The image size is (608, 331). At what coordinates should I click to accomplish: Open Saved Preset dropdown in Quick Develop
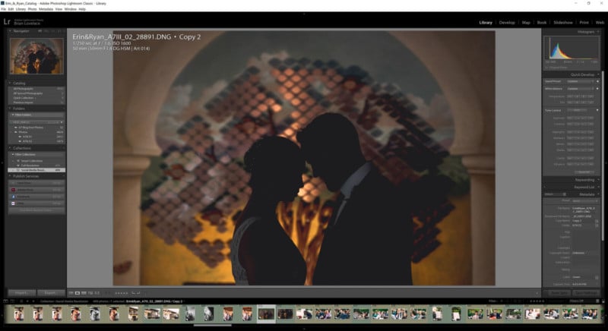580,81
